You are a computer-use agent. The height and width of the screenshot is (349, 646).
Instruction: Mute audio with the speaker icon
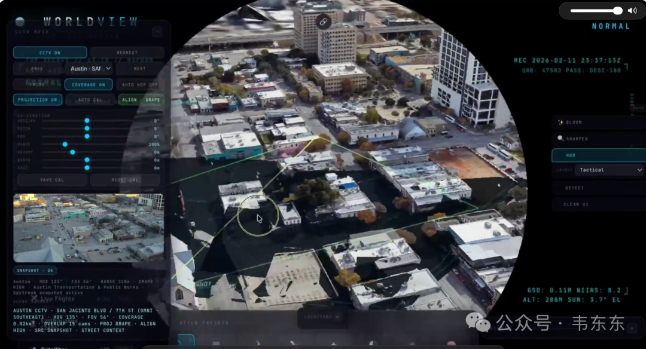pyautogui.click(x=632, y=11)
